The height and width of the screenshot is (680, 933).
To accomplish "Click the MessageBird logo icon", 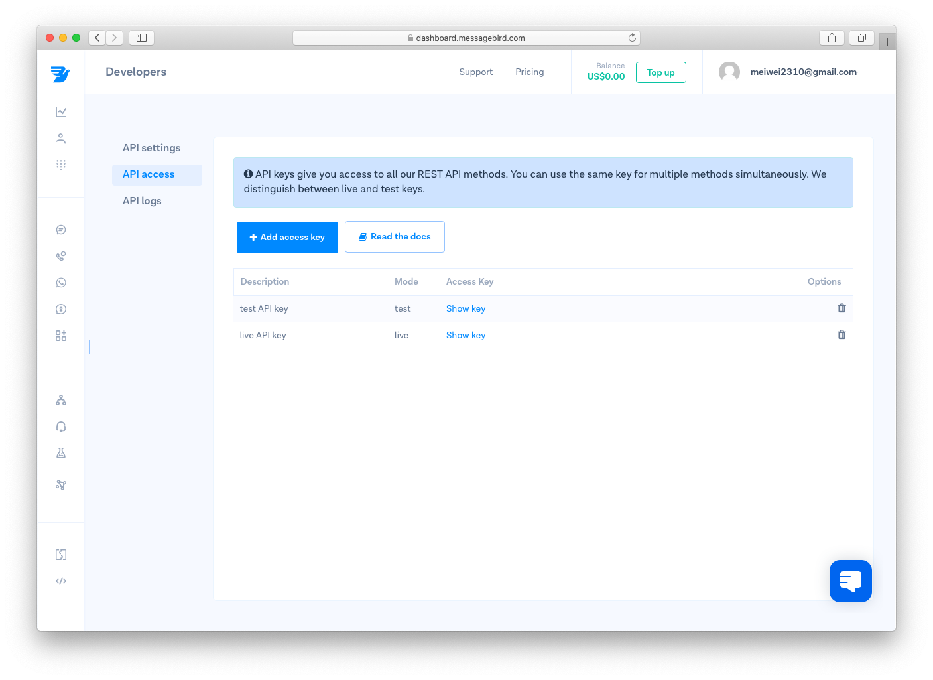I will point(60,74).
